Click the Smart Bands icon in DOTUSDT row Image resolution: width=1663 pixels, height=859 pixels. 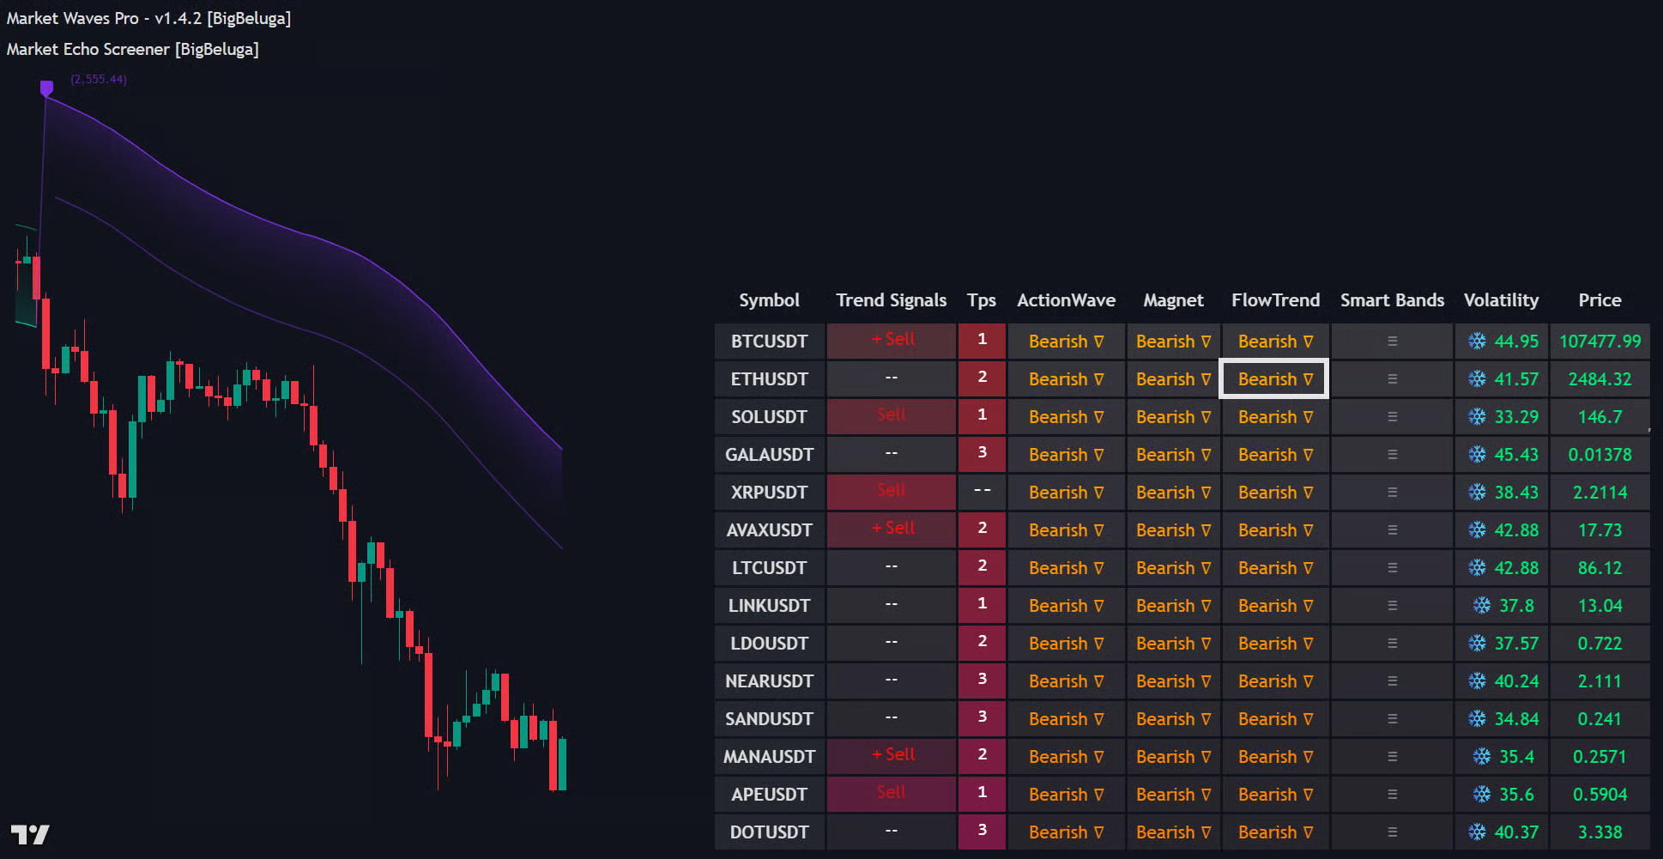click(x=1392, y=832)
